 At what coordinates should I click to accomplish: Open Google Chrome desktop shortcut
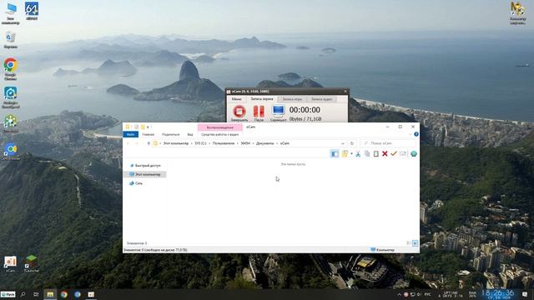click(x=11, y=69)
